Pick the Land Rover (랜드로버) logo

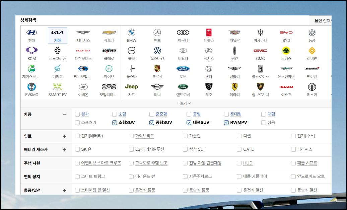point(183,87)
